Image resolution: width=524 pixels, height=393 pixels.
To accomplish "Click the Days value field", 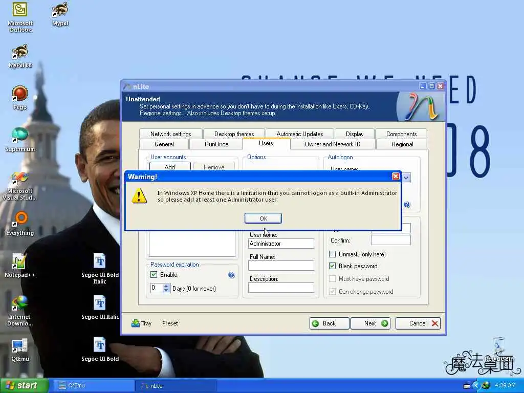I will [x=156, y=288].
